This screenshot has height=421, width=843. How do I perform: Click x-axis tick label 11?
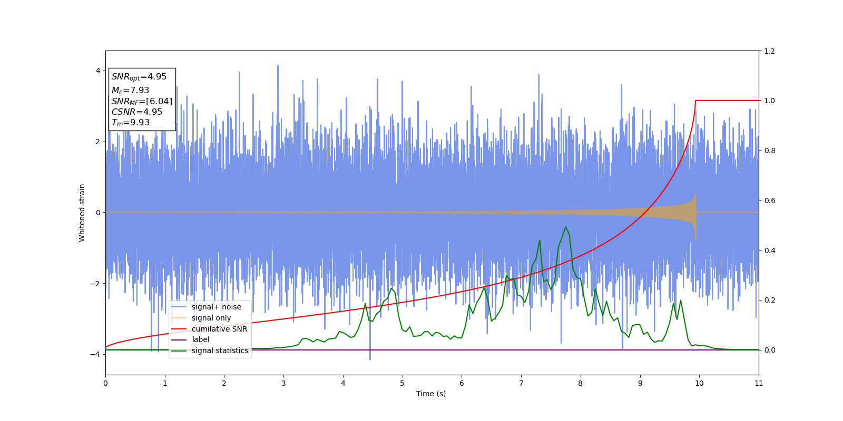(x=759, y=384)
